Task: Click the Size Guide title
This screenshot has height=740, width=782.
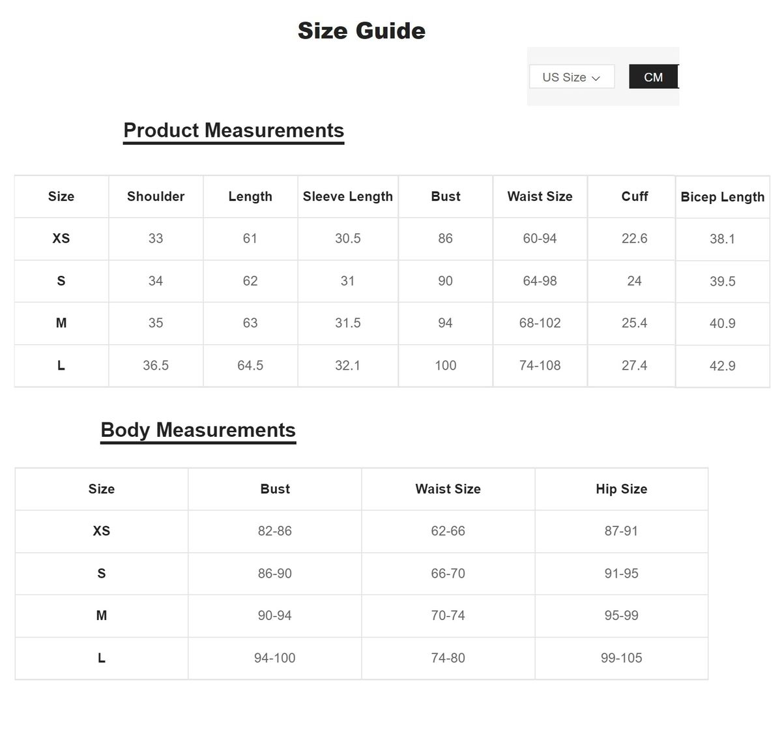Action: [x=361, y=31]
